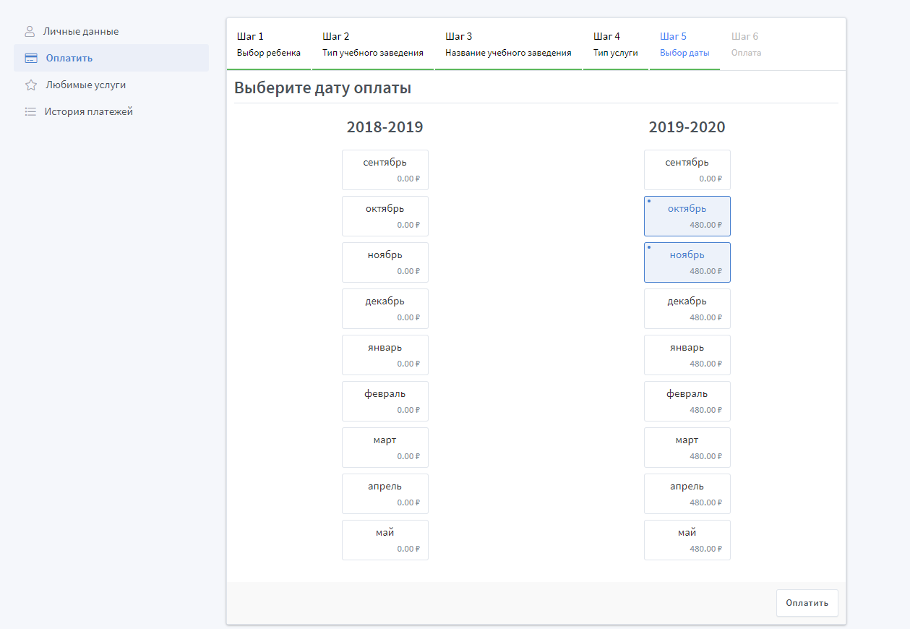Choose февраль in the 2018-2019 column
This screenshot has width=910, height=629.
385,401
